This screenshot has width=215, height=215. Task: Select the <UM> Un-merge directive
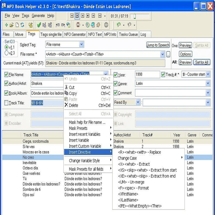pos(148,182)
